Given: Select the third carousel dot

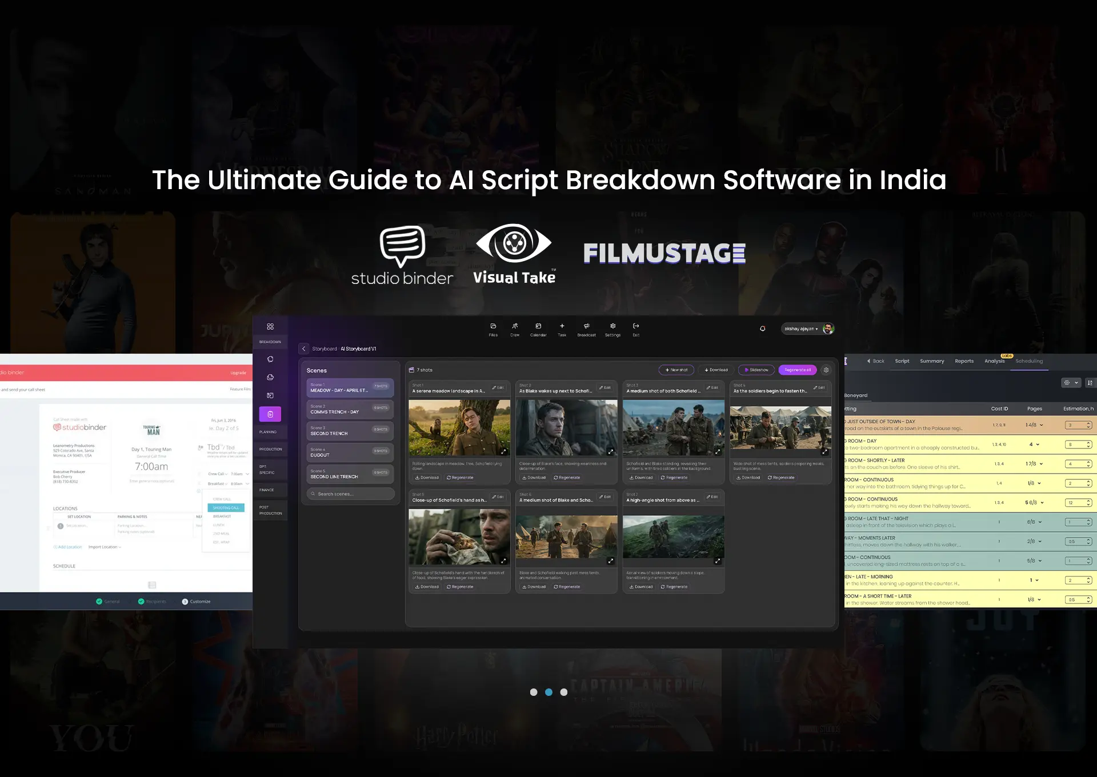Looking at the screenshot, I should coord(564,692).
